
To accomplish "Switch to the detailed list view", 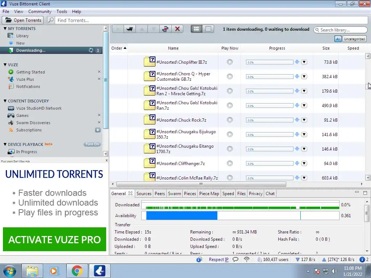I will pos(196,29).
